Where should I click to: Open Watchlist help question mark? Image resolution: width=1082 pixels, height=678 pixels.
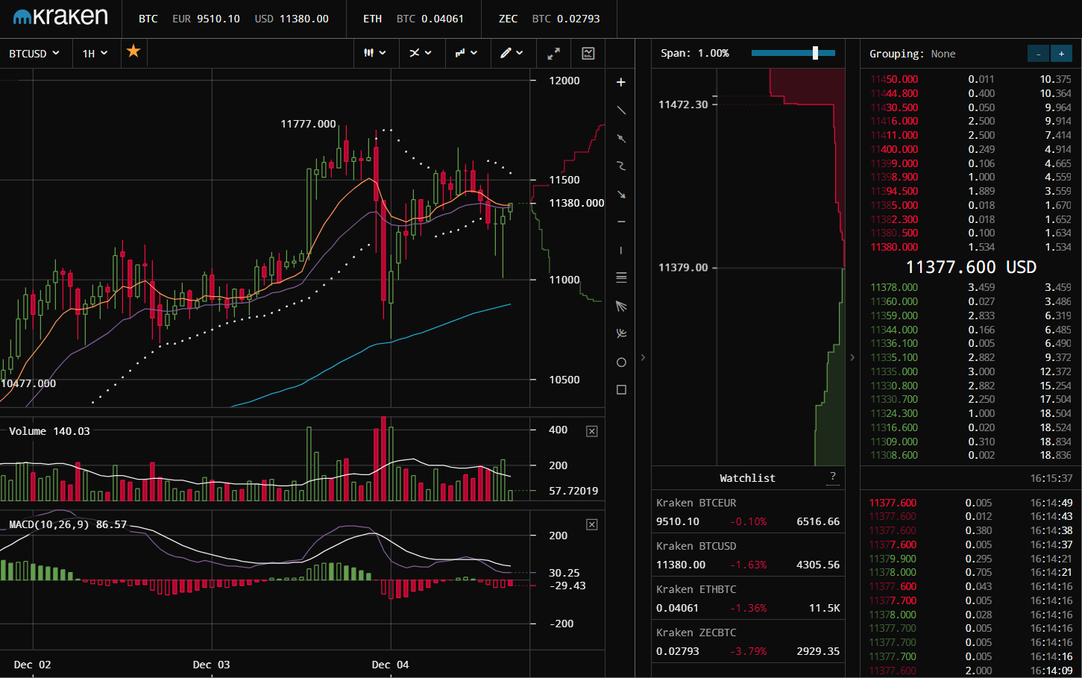[833, 477]
